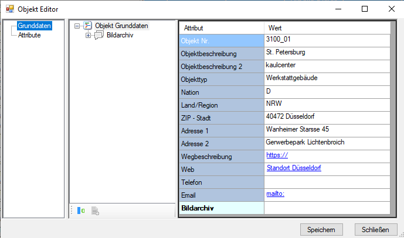404x238 pixels.
Task: Edit the value kaulcenter
Action: coord(327,66)
